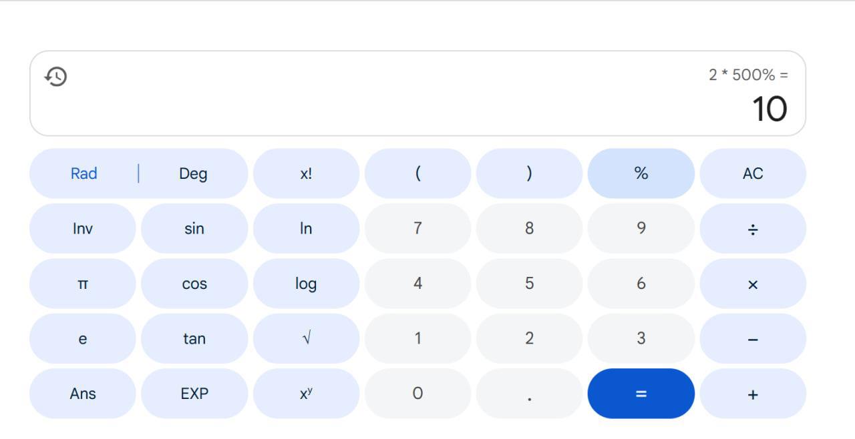Toggle the Inv inverse functions key

[x=83, y=229]
